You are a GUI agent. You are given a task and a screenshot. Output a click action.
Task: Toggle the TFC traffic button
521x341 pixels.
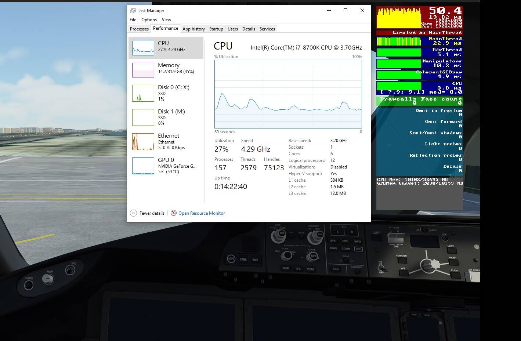(x=298, y=269)
